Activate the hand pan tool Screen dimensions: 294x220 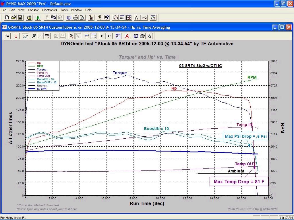coord(47,36)
